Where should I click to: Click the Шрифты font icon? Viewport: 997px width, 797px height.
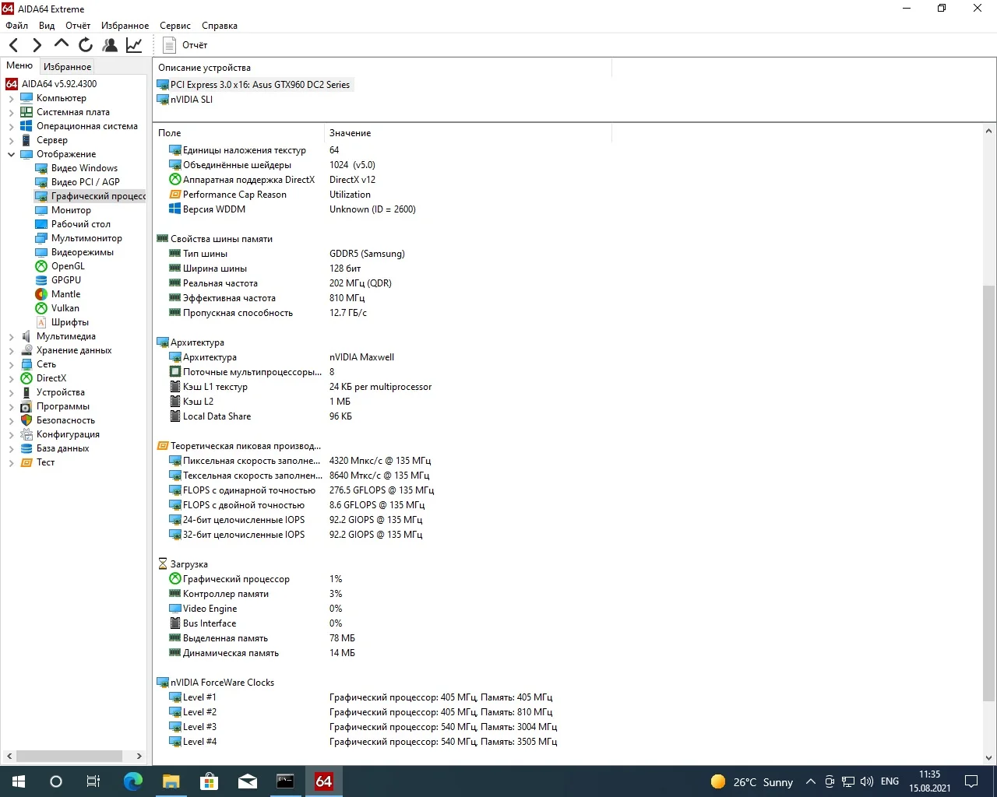pos(41,322)
